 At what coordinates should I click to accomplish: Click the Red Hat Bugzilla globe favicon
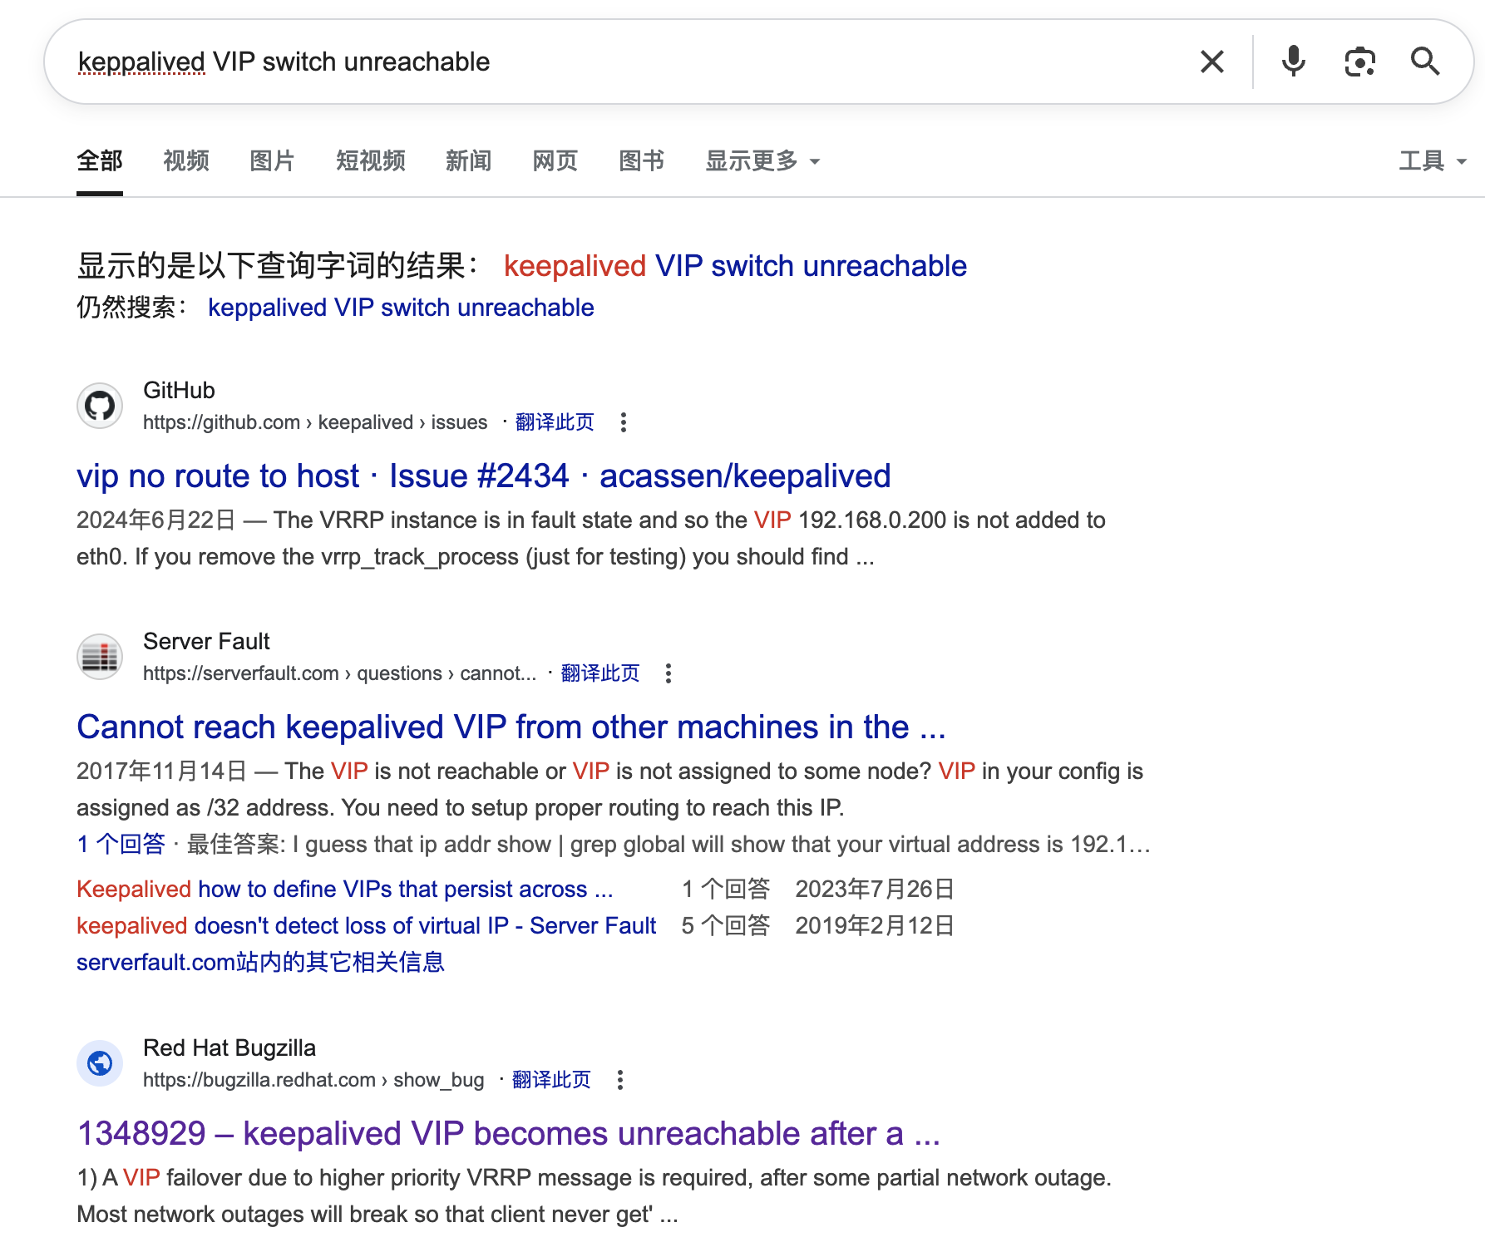click(100, 1063)
